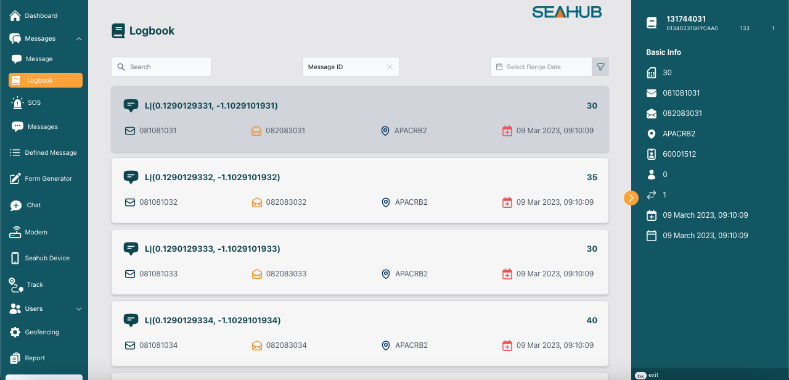This screenshot has width=789, height=380.
Task: Open the Chat menu item
Action: tap(33, 205)
